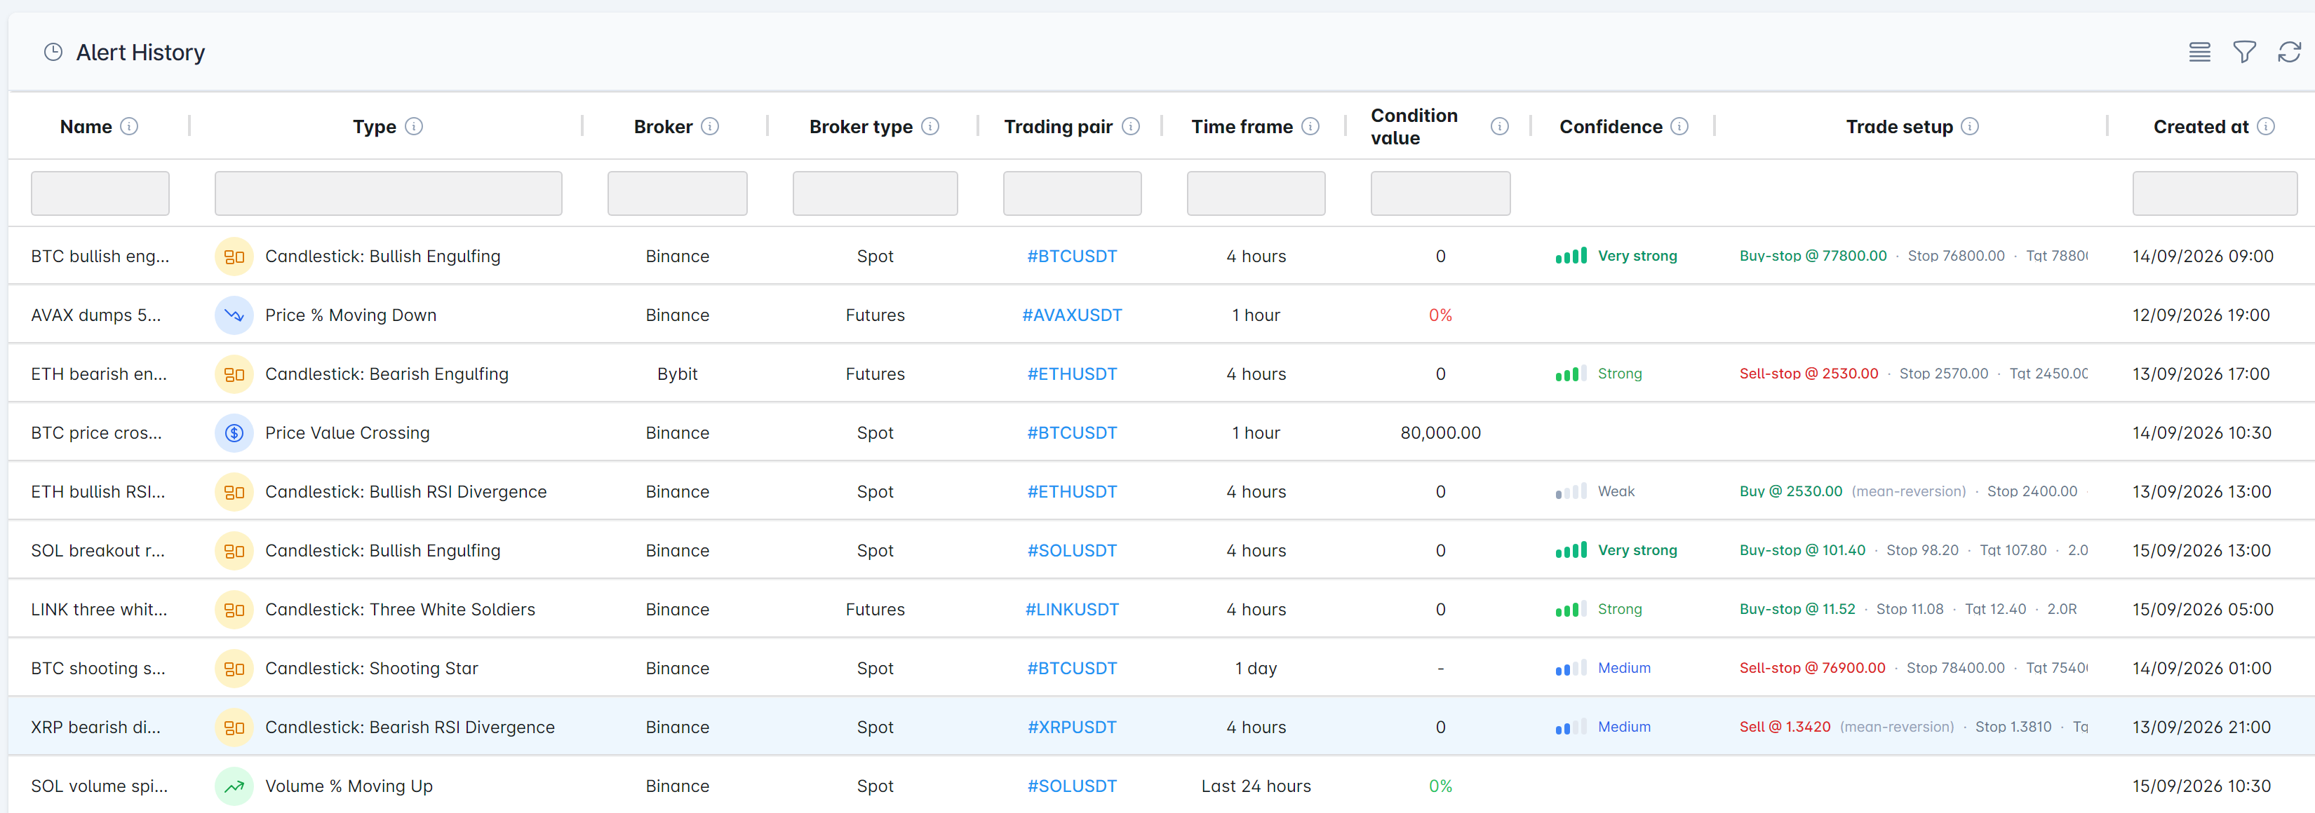Viewport: 2315px width, 813px height.
Task: Click info icon next to Condition value column
Action: (1499, 127)
